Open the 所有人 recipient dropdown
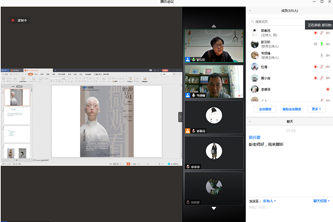 [269, 201]
